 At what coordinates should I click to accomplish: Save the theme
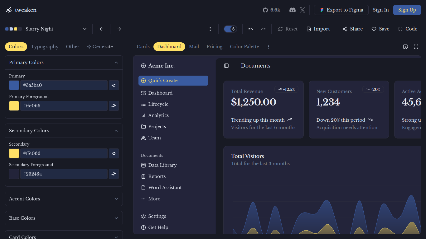pyautogui.click(x=380, y=29)
